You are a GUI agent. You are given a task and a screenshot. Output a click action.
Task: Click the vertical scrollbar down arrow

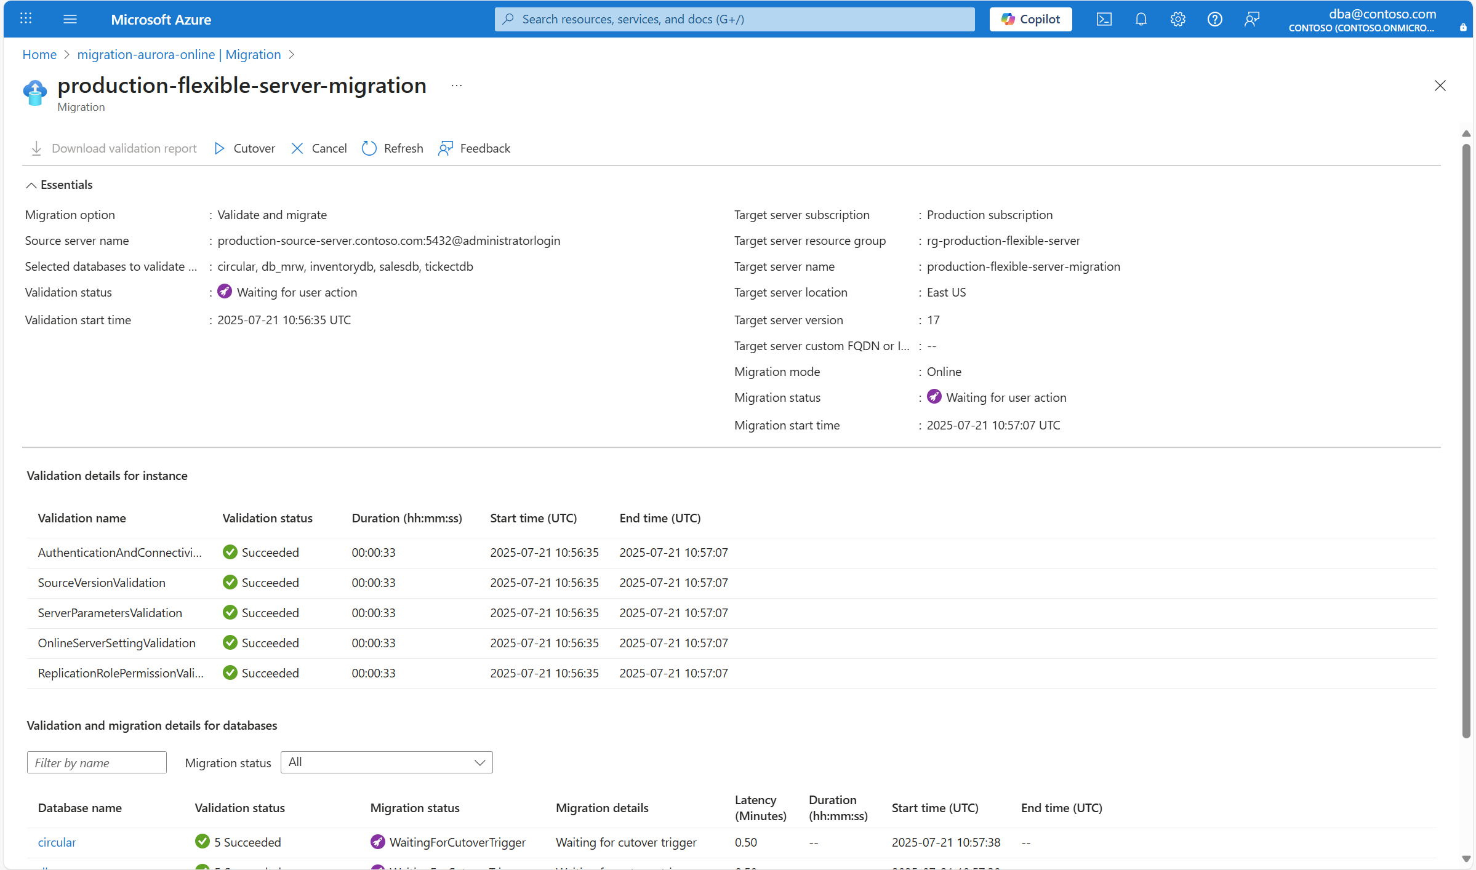coord(1466,859)
